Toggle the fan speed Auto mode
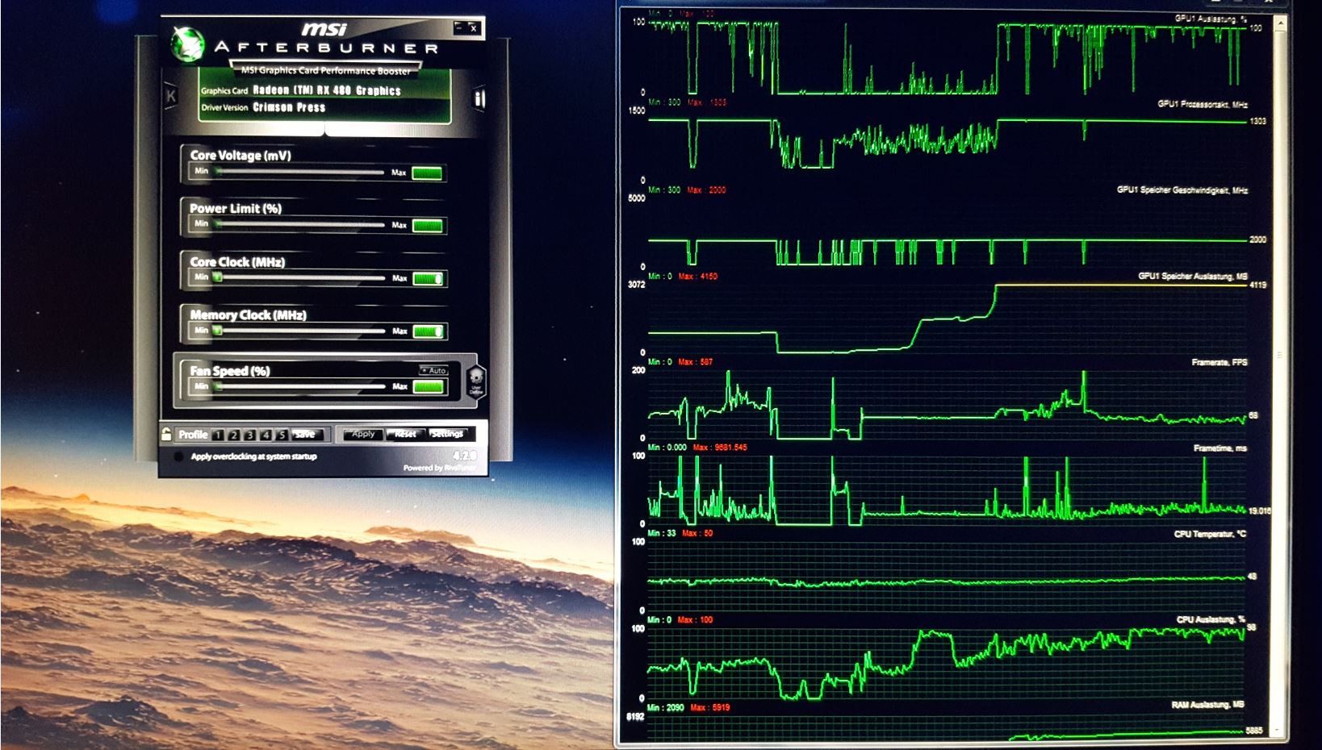 pyautogui.click(x=433, y=370)
